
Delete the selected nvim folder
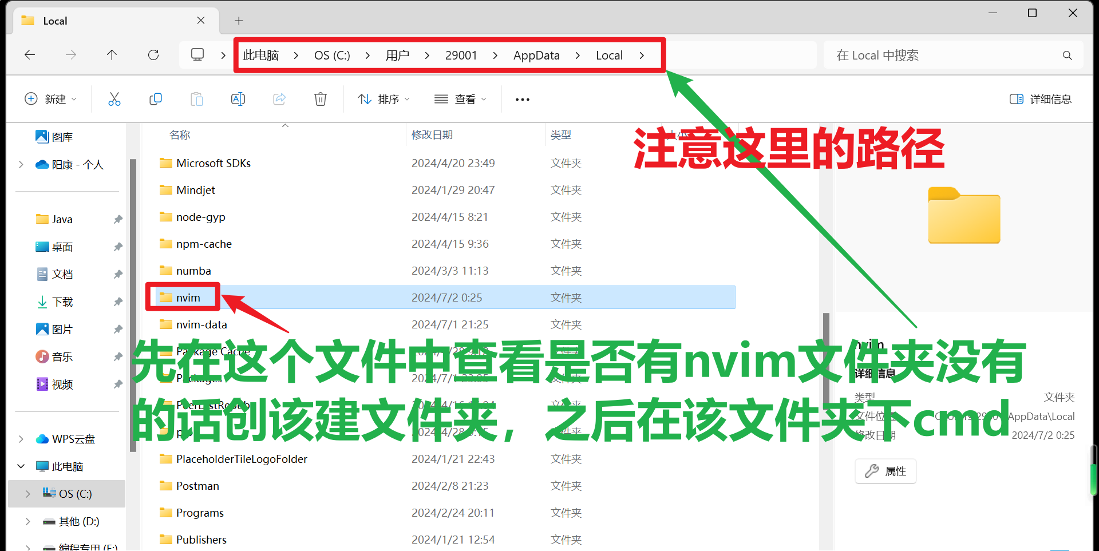click(320, 98)
